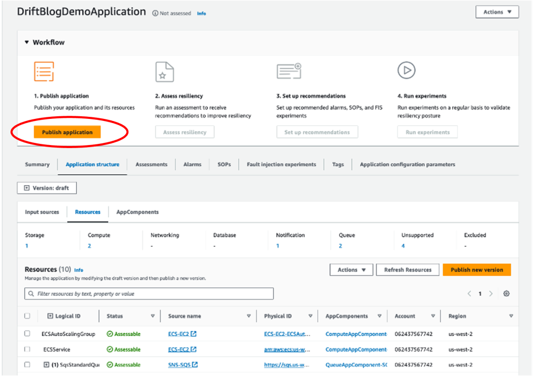534x376 pixels.
Task: Click Assessable check icon for ECSAutoScalingGroup
Action: click(110, 334)
